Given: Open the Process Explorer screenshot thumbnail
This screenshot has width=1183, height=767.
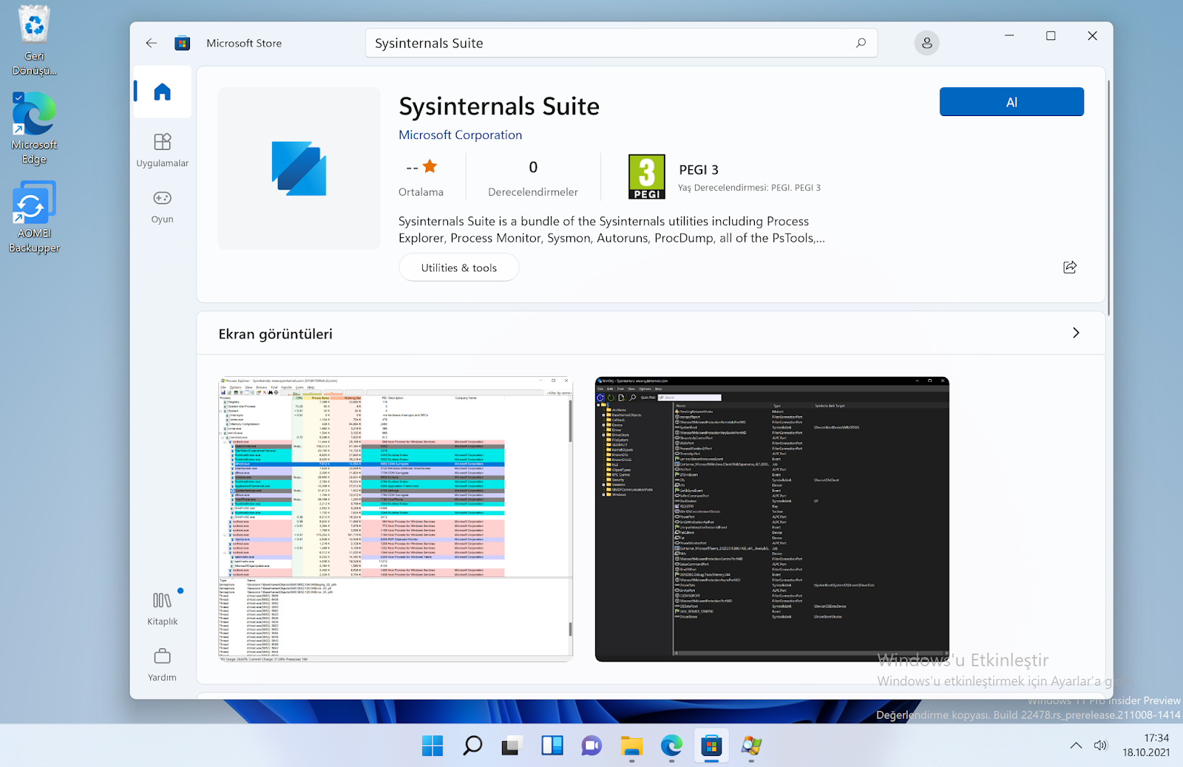Looking at the screenshot, I should click(396, 519).
